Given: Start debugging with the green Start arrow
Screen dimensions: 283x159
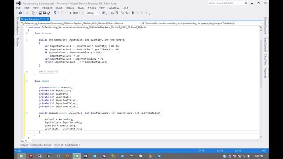Looking at the screenshot, I should point(71,13).
